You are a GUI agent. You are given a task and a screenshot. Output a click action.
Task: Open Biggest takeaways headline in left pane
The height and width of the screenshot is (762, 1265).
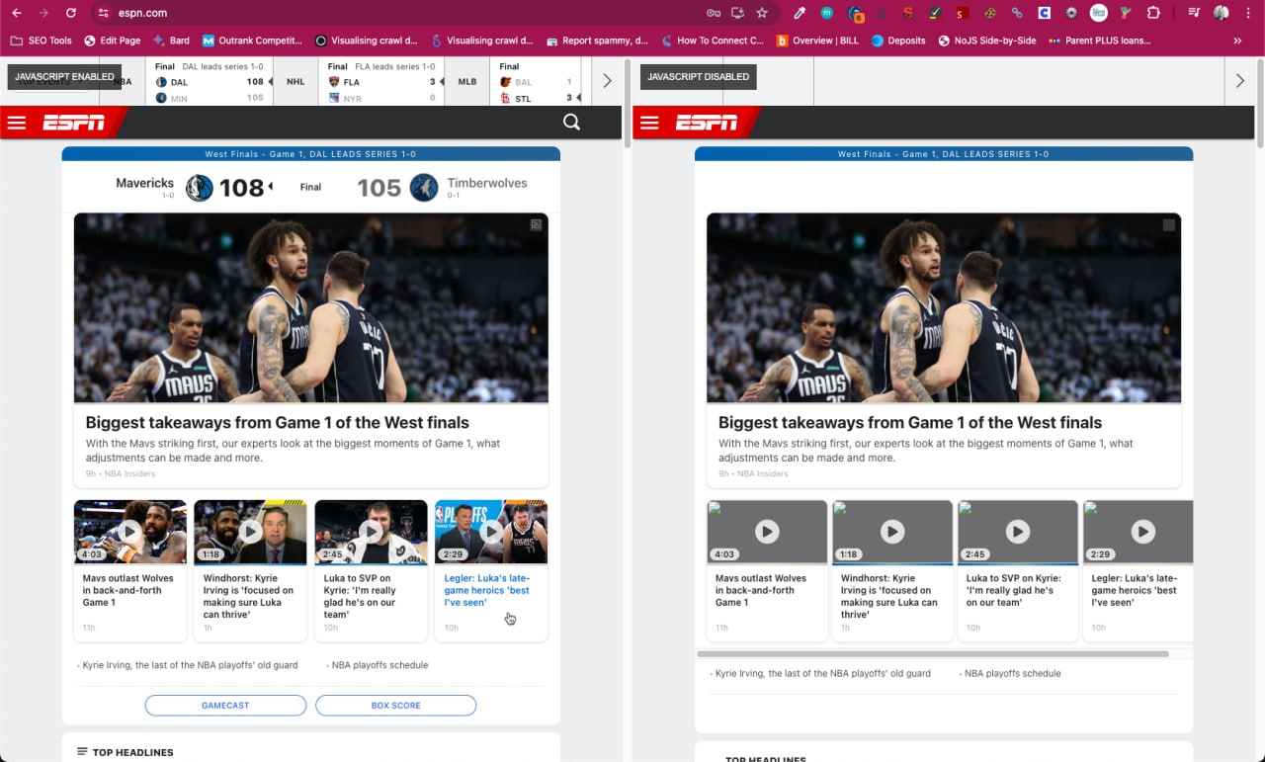(278, 423)
